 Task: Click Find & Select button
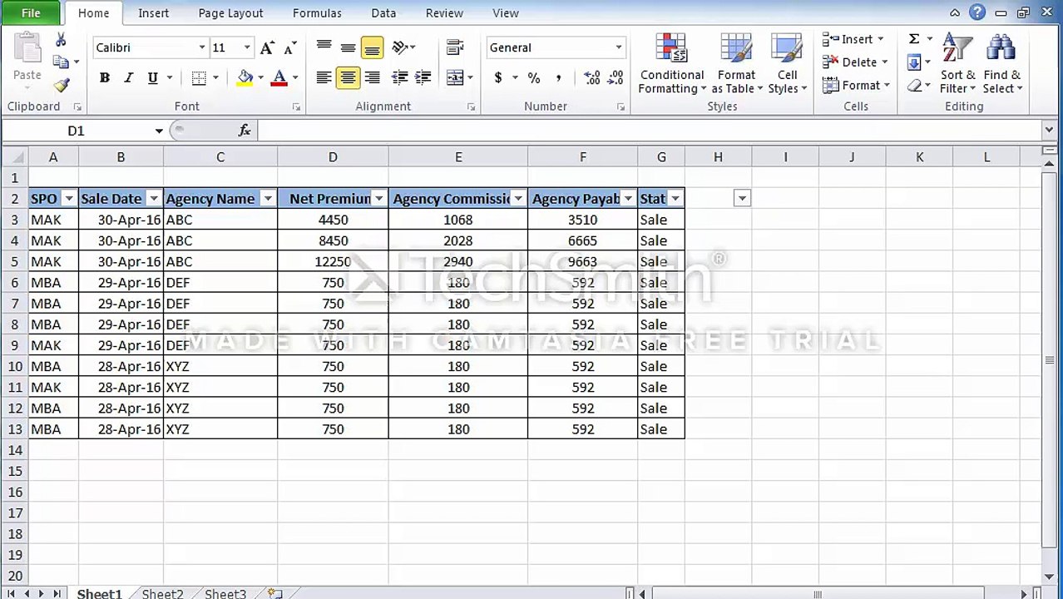tap(1002, 64)
